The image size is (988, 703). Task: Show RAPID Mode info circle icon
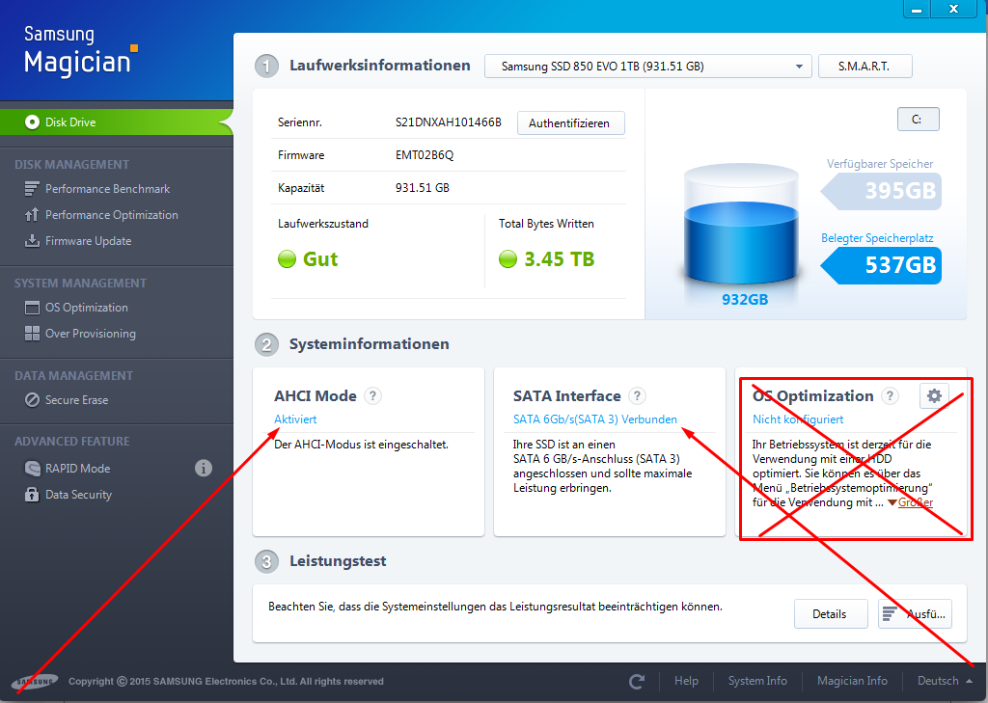pyautogui.click(x=203, y=468)
